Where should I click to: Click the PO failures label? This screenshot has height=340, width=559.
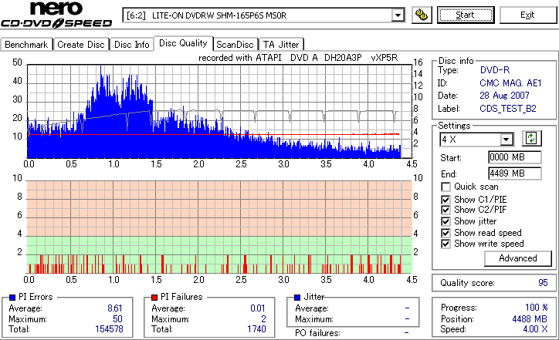(317, 333)
